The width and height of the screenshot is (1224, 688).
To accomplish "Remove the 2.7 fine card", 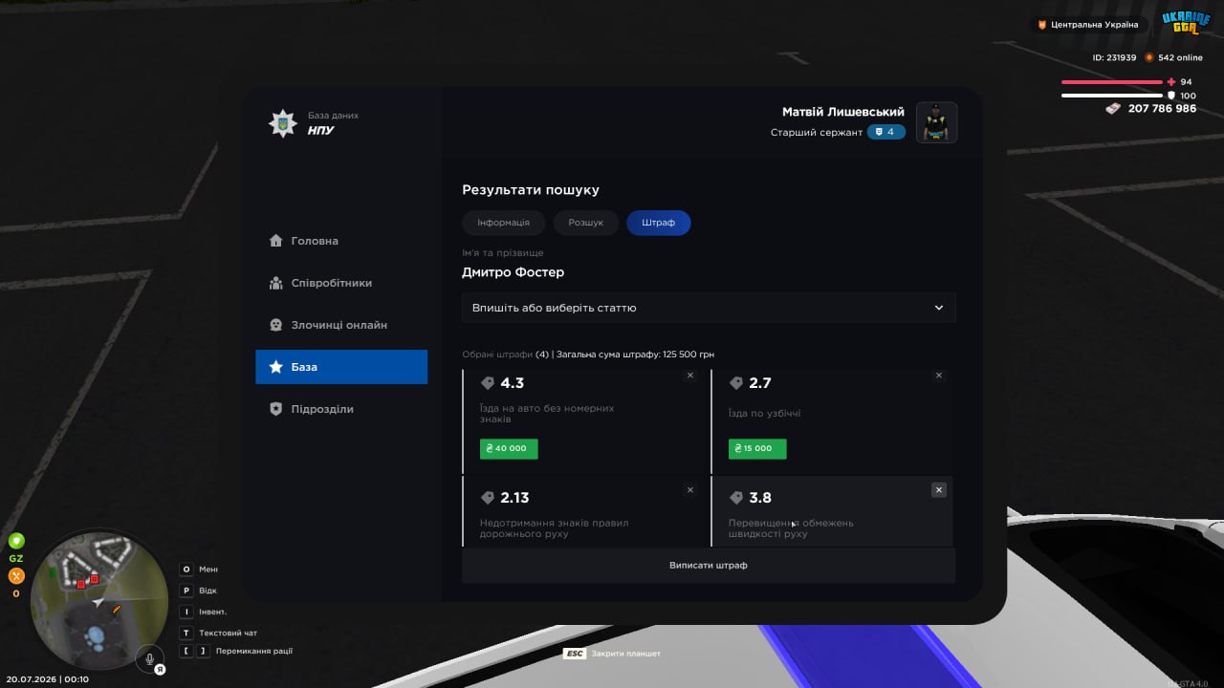I will click(x=939, y=376).
